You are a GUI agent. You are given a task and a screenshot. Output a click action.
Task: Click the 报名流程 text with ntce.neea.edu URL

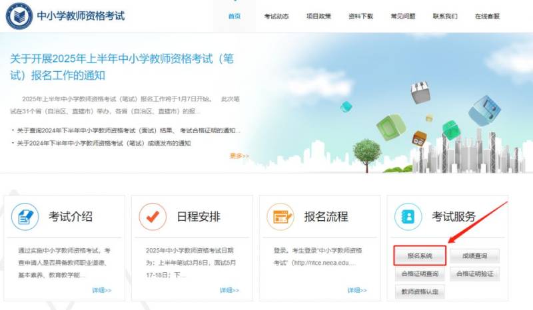click(x=318, y=256)
